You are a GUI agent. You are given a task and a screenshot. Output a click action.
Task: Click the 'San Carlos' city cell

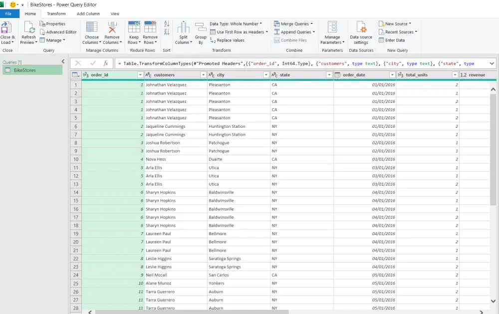point(239,275)
